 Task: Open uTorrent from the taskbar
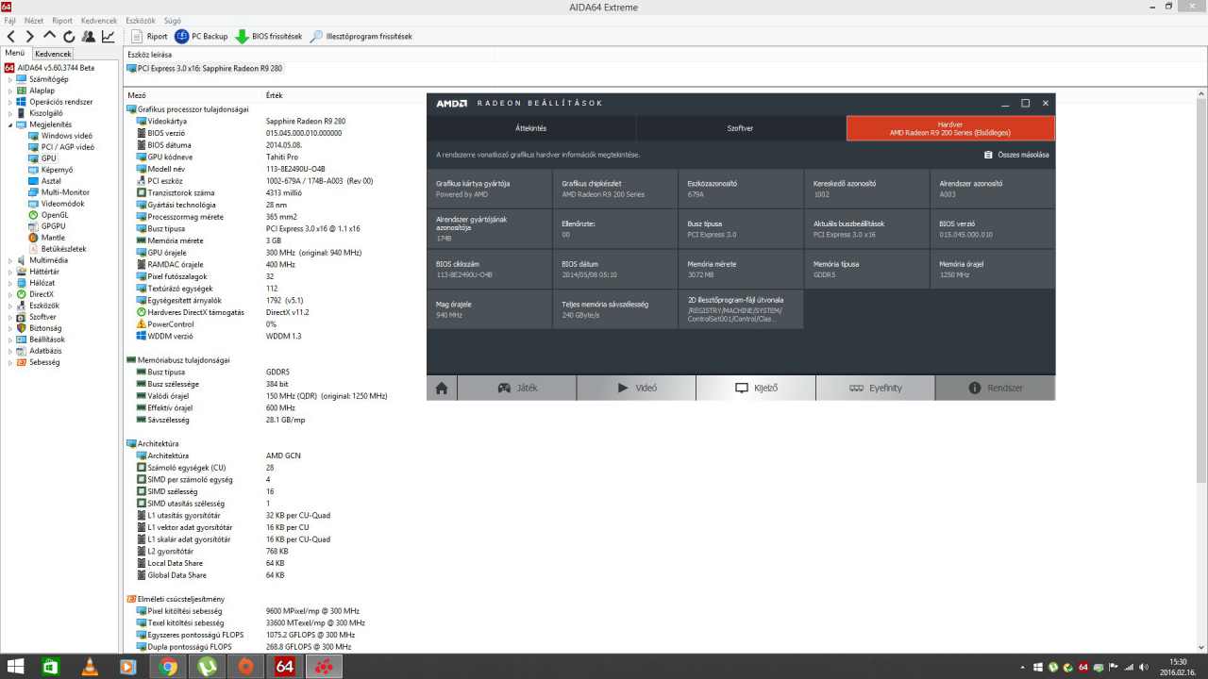[207, 667]
